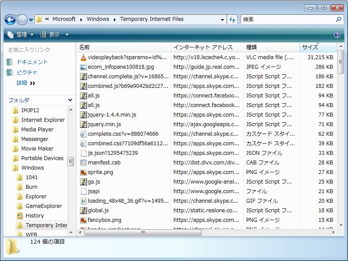Click the History folder clock icon
The height and width of the screenshot is (261, 348).
[x=20, y=215]
